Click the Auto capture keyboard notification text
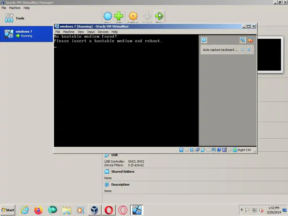The width and height of the screenshot is (288, 216). [220, 50]
